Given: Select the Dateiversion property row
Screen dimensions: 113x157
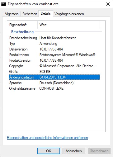Looking at the screenshot, I should [54, 49].
